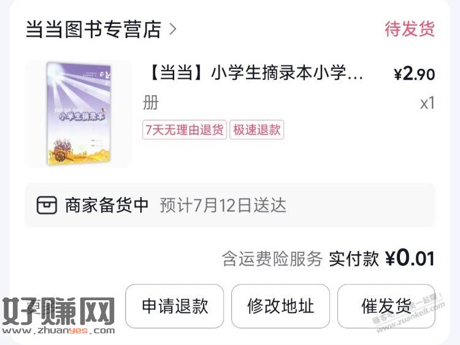The width and height of the screenshot is (460, 345).
Task: Tap the 当当图书专营店 shop name
Action: point(93,29)
